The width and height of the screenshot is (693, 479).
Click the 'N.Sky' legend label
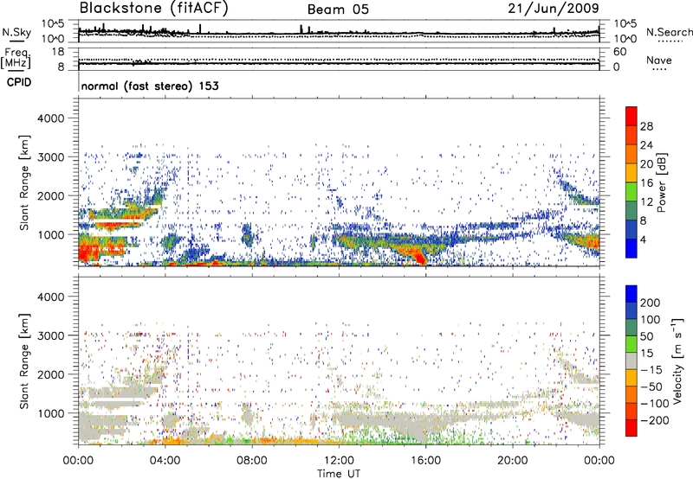pos(16,32)
